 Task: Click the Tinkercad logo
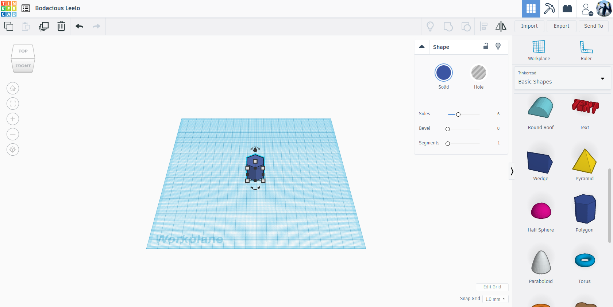click(x=9, y=9)
